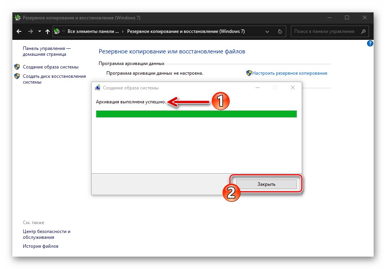Click the search magnifier icon
The height and width of the screenshot is (269, 386).
point(363,31)
